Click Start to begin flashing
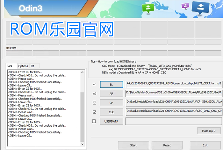The width and height of the screenshot is (223, 150). (133, 145)
